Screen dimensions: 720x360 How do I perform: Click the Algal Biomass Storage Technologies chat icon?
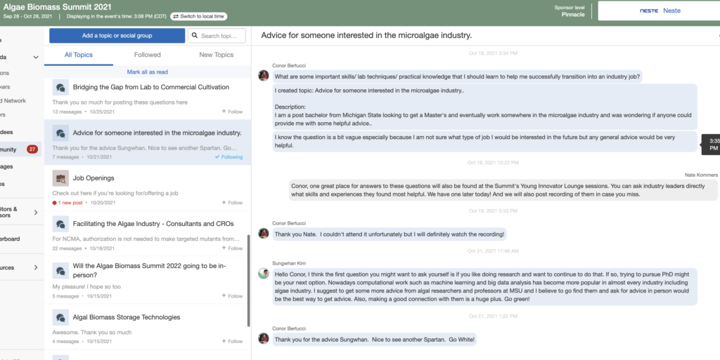pos(60,317)
